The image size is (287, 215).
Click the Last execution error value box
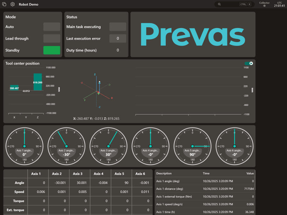(118, 39)
